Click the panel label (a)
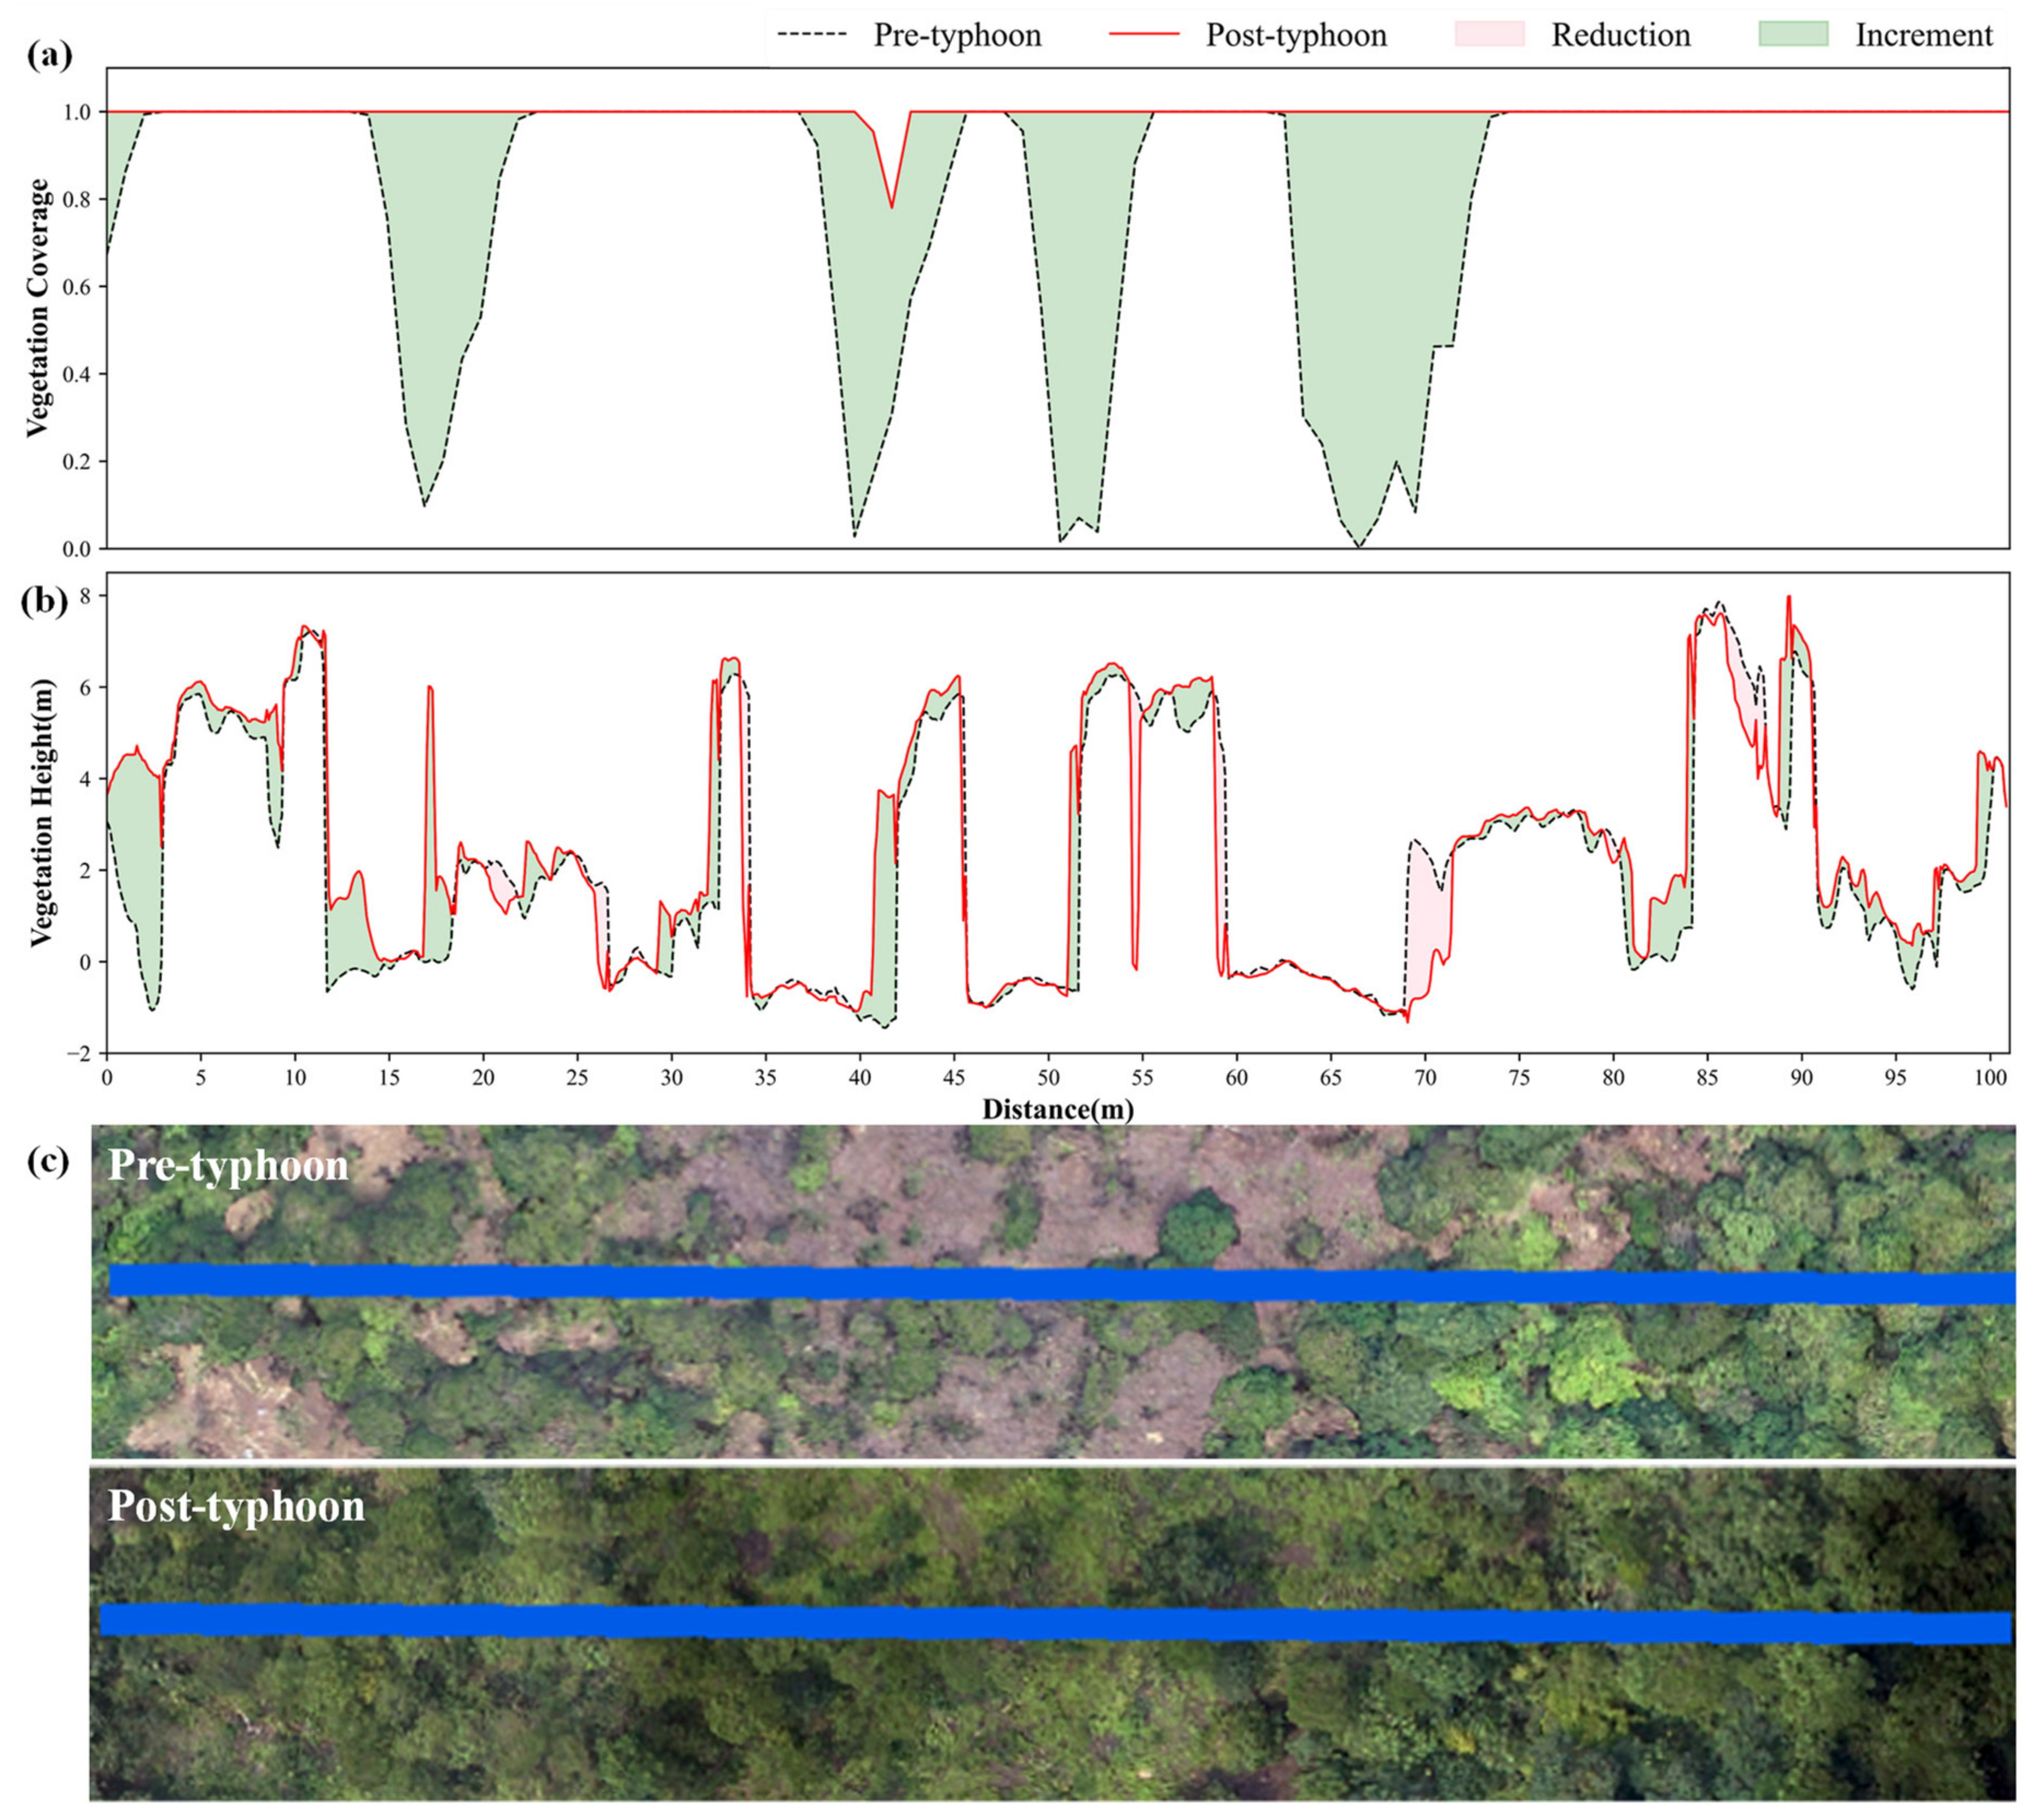Screen dimensions: 2040x1820 [49, 54]
